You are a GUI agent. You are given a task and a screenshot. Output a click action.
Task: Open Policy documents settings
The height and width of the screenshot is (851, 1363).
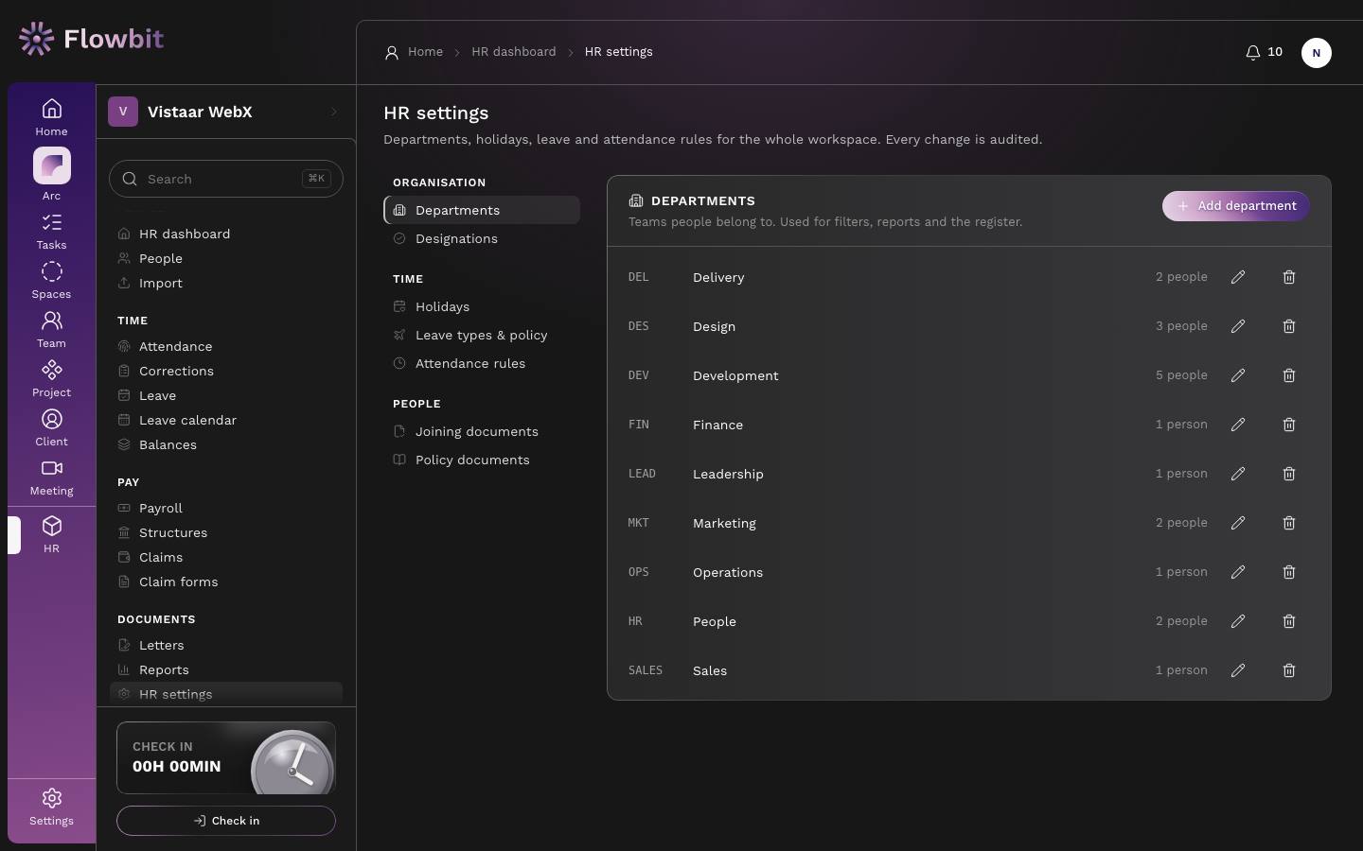tap(482, 460)
